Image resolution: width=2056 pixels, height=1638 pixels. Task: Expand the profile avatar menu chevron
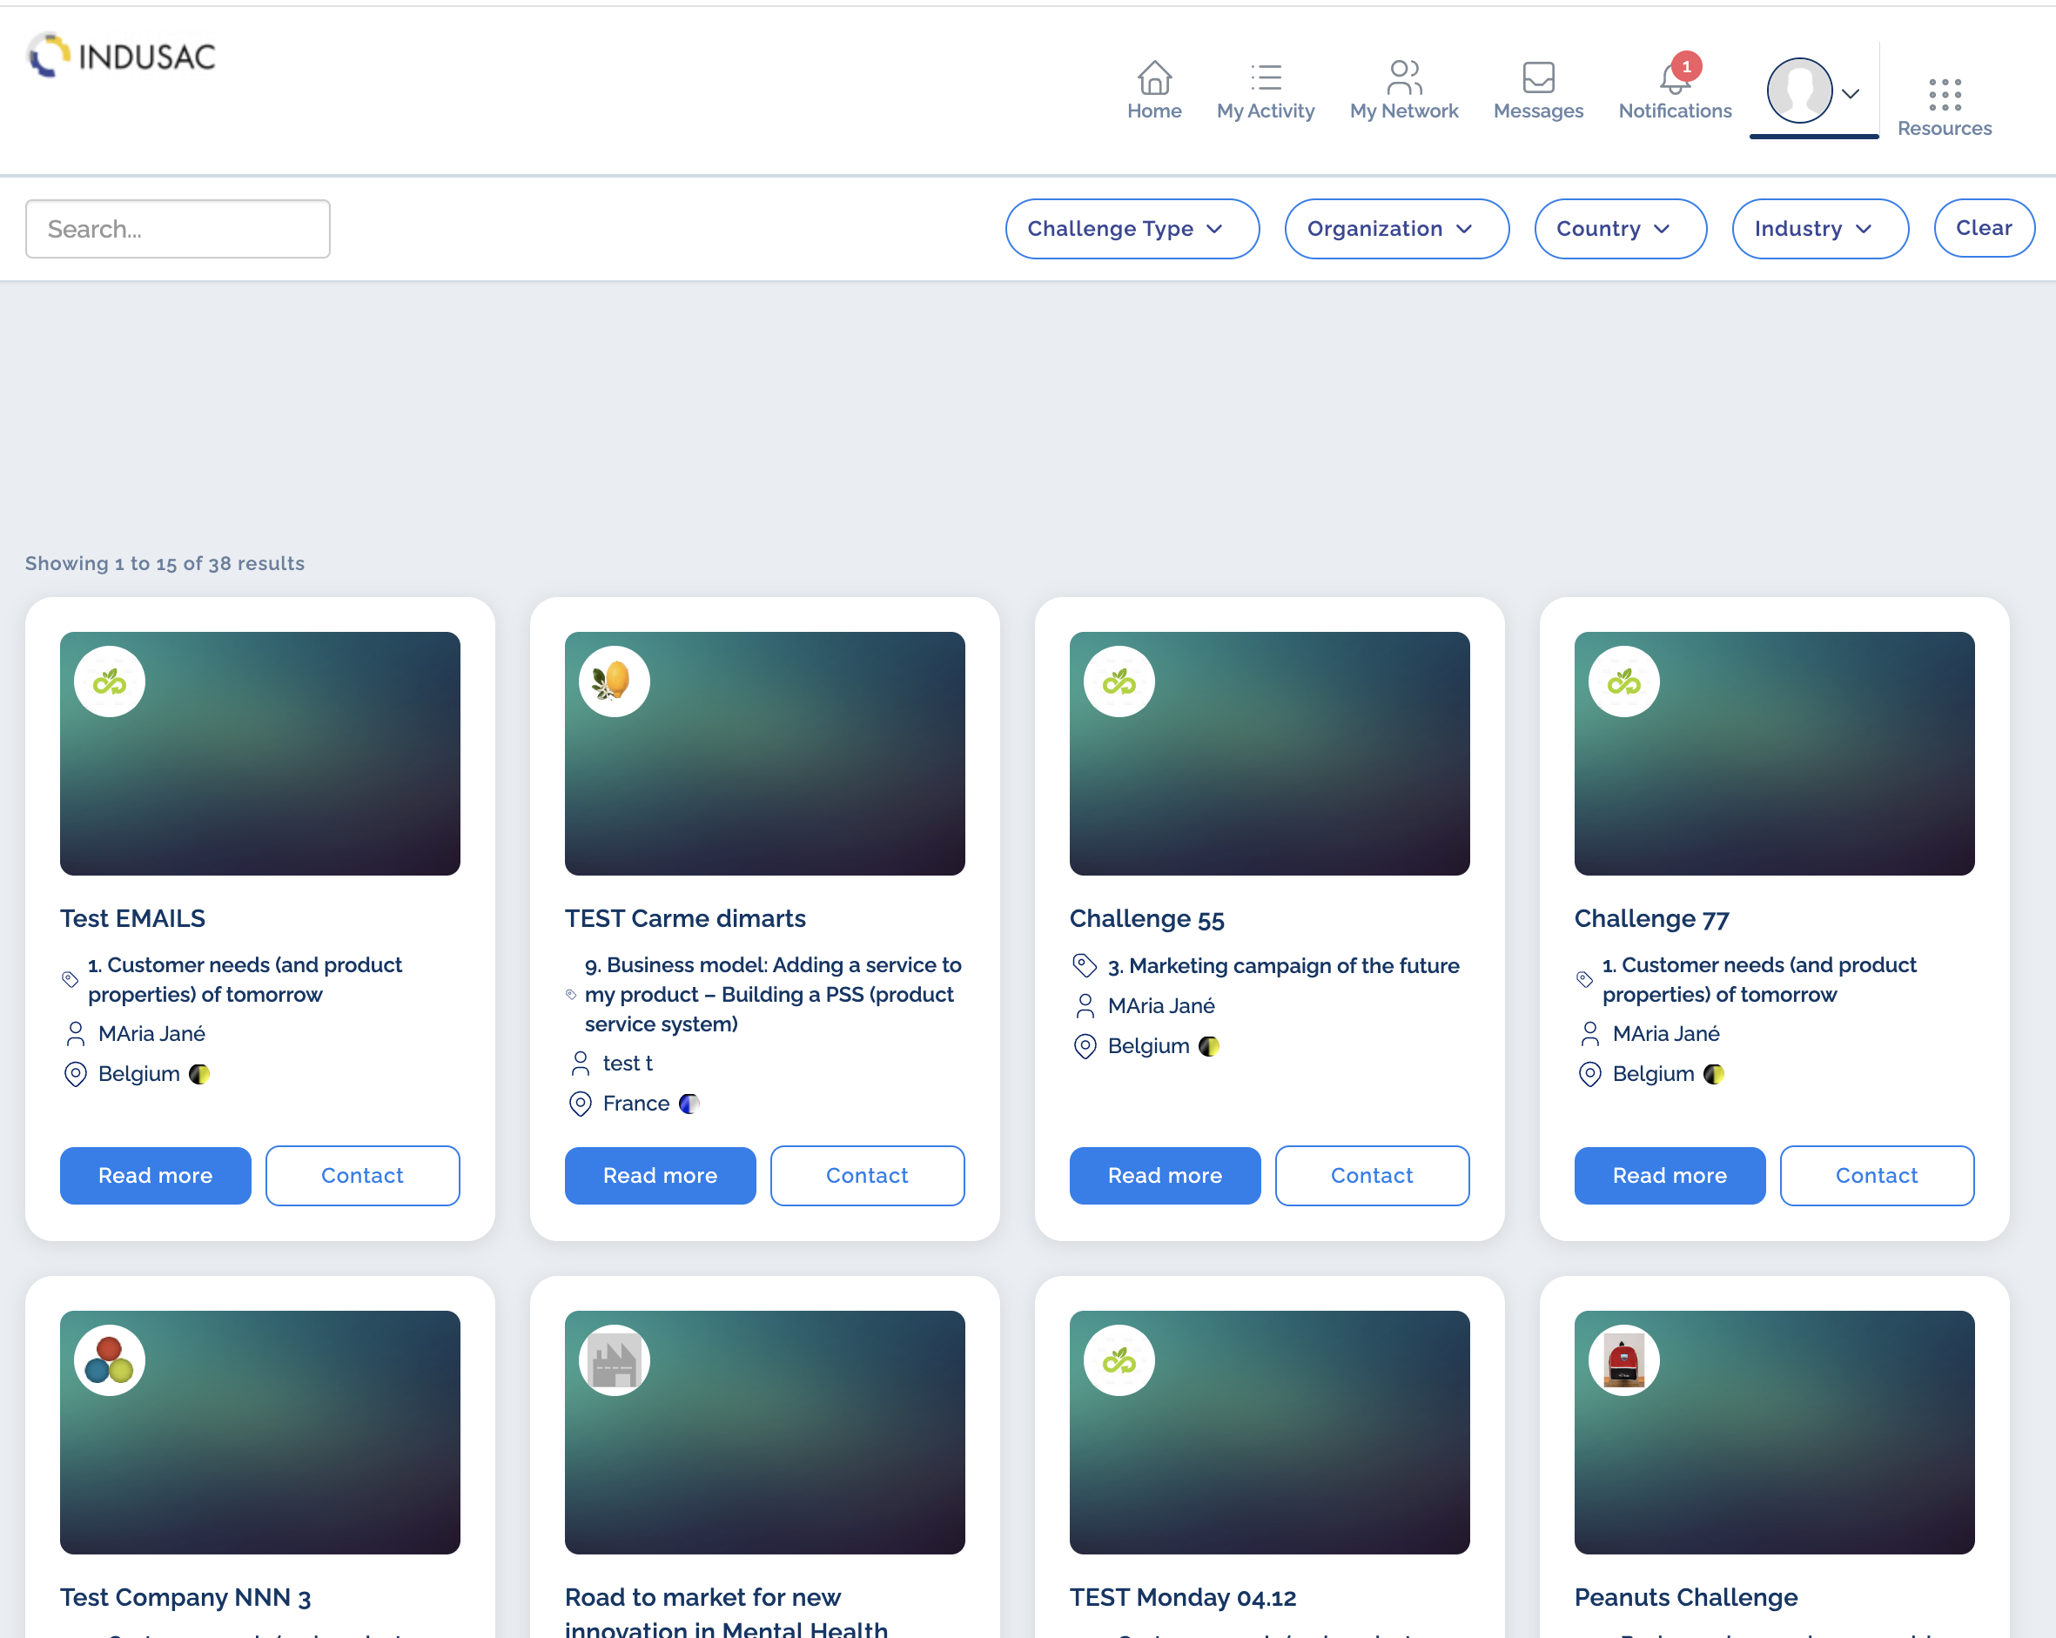tap(1850, 93)
